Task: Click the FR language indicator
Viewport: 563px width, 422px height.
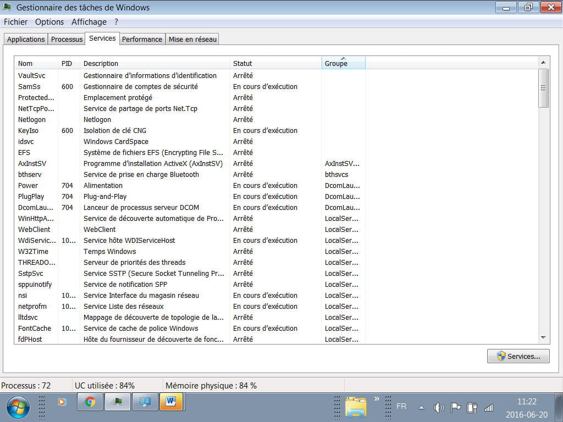Action: pos(401,406)
